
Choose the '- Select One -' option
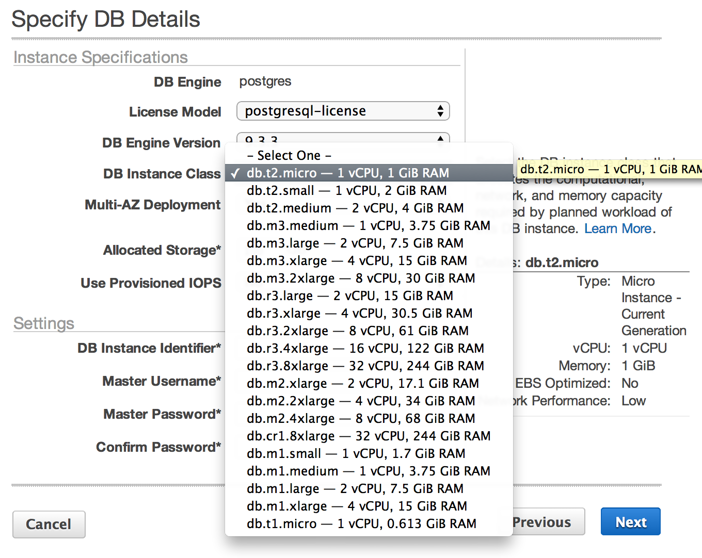[369, 155]
